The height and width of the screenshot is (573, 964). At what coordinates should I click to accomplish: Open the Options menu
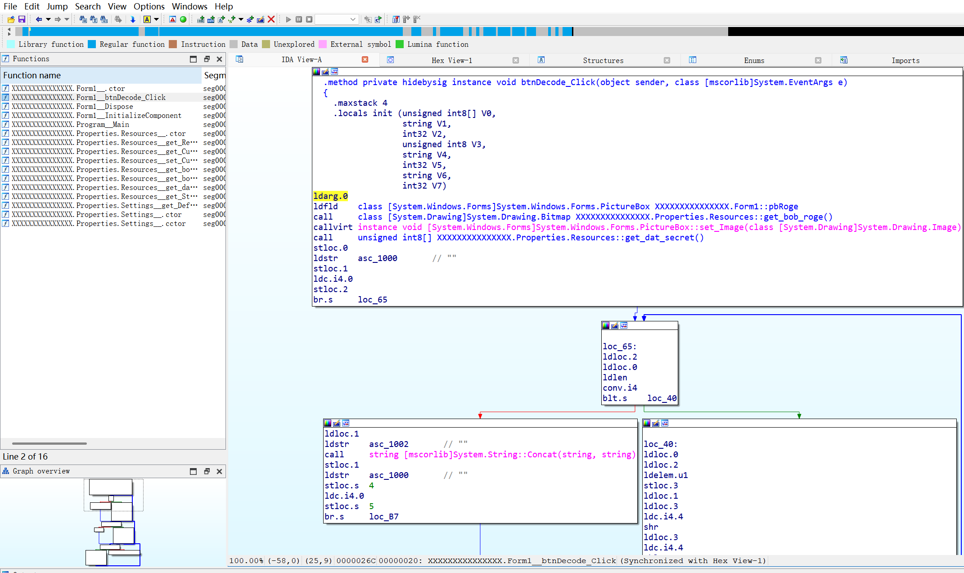tap(149, 6)
